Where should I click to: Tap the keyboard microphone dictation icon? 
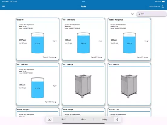coord(117,119)
